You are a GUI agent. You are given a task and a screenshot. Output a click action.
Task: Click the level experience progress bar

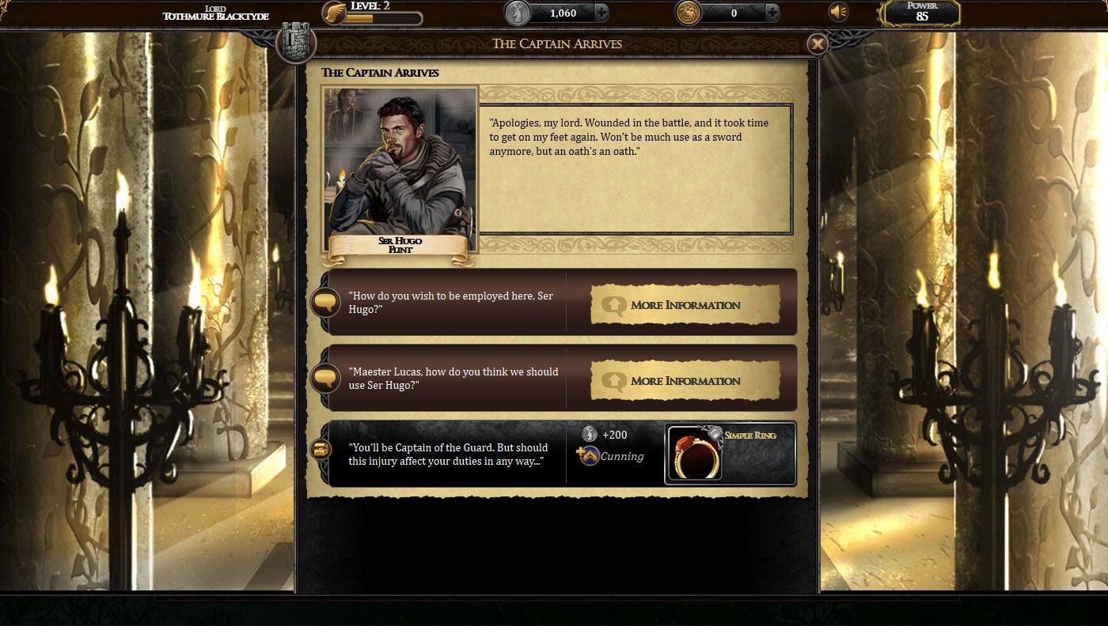[383, 18]
